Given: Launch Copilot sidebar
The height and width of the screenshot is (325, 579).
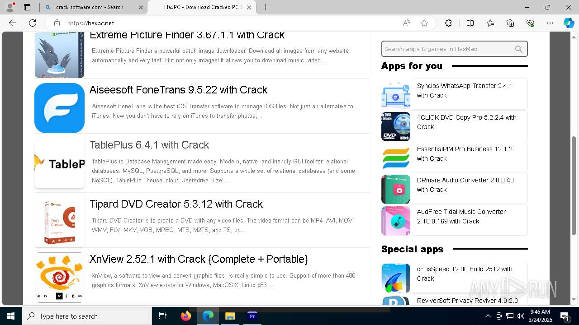Looking at the screenshot, I should (x=569, y=23).
